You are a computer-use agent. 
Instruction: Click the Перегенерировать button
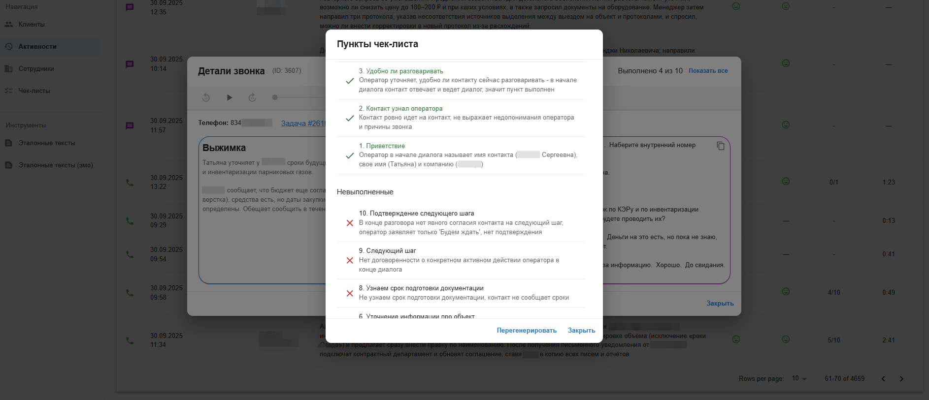527,331
